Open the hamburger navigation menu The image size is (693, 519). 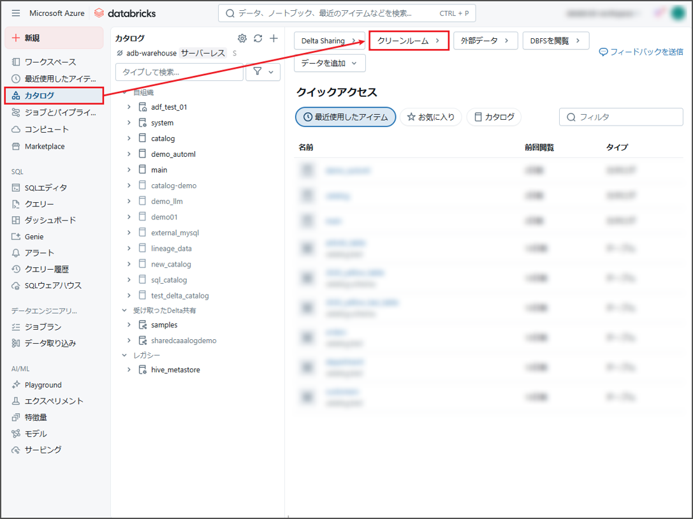coord(16,13)
